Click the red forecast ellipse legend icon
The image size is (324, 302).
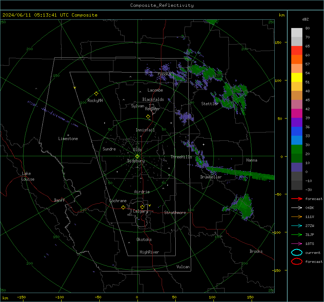click(x=297, y=261)
